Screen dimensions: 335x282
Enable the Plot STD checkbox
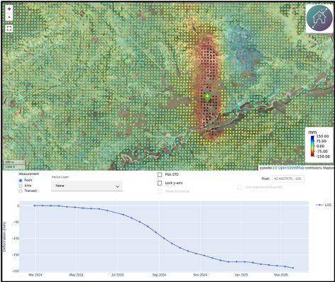(160, 174)
